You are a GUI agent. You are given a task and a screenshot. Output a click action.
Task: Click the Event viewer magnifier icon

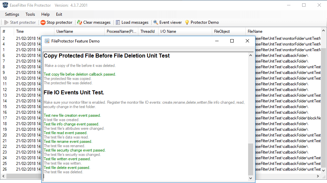[155, 22]
